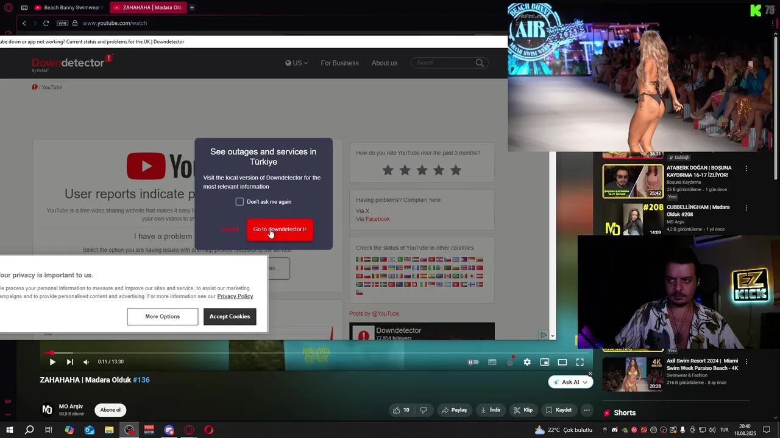Open options for the ATABERK DOĞAN video
Viewport: 780px width, 438px height.
click(746, 169)
